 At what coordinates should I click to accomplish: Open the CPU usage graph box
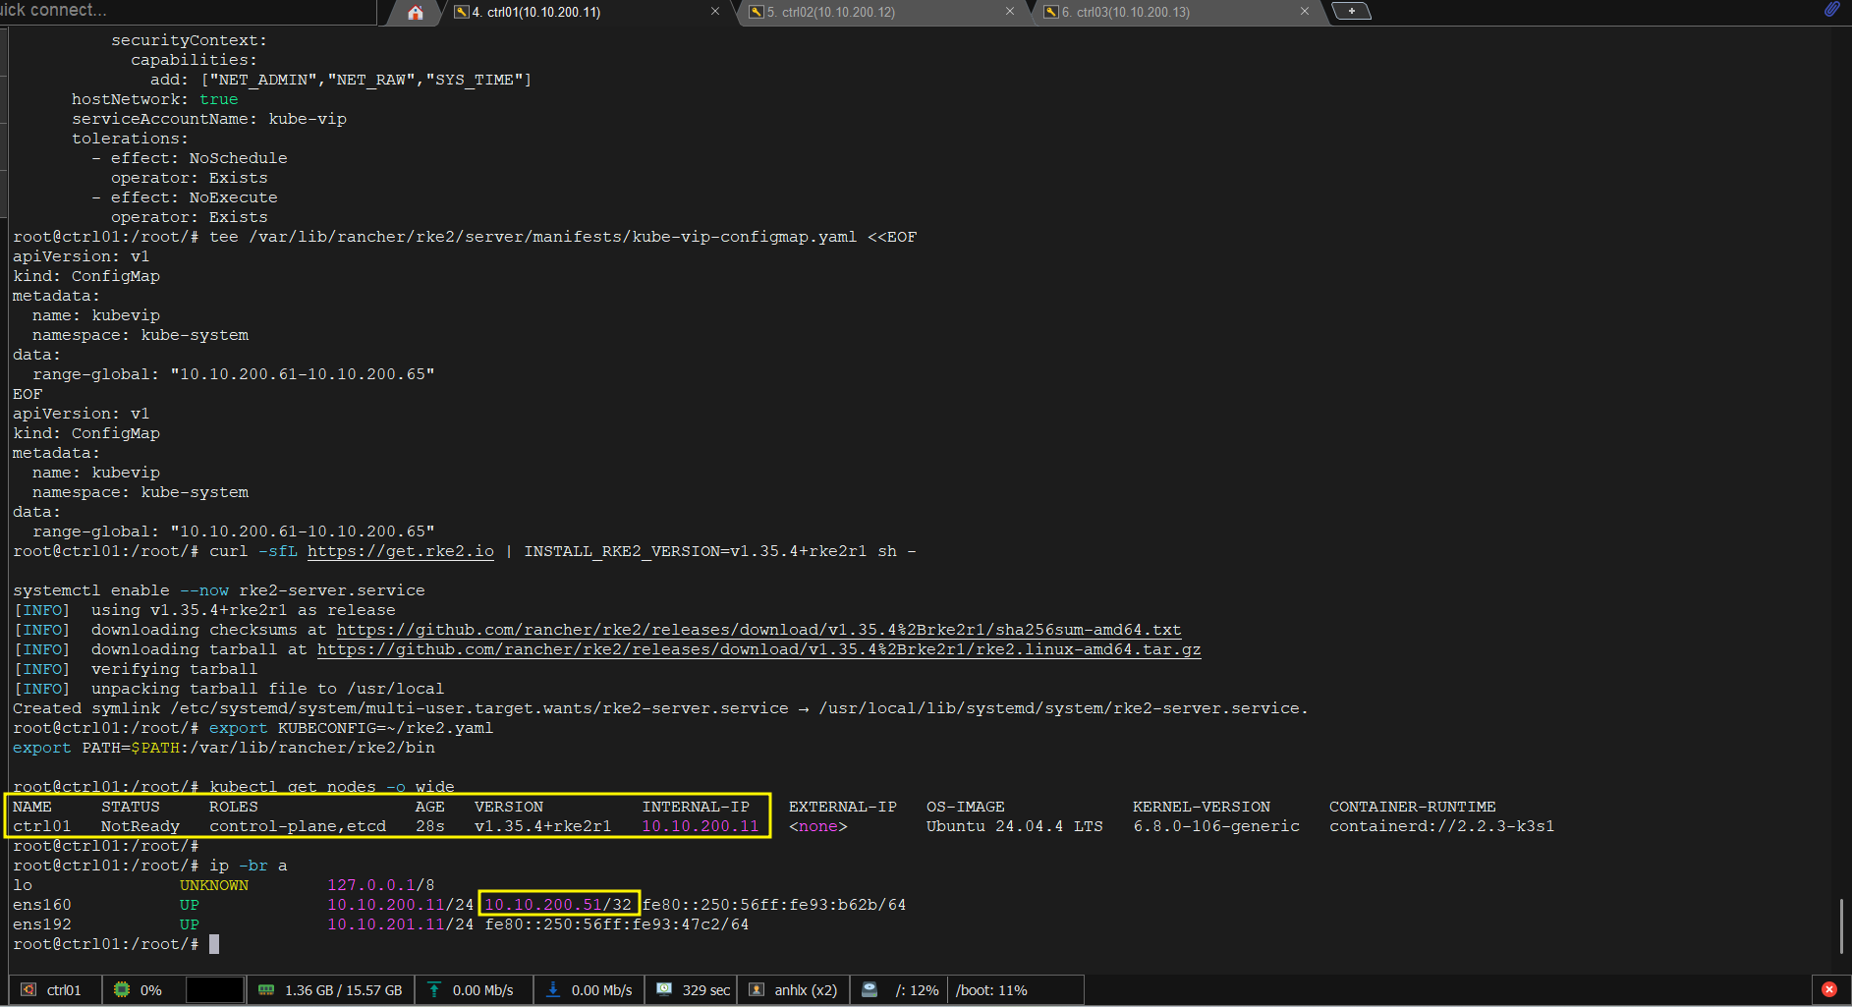coord(214,989)
